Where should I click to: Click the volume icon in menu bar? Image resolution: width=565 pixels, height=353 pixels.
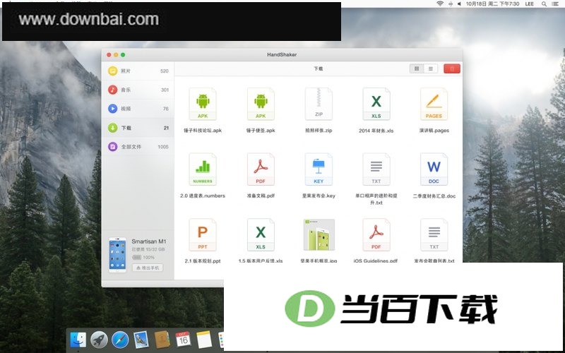[460, 4]
